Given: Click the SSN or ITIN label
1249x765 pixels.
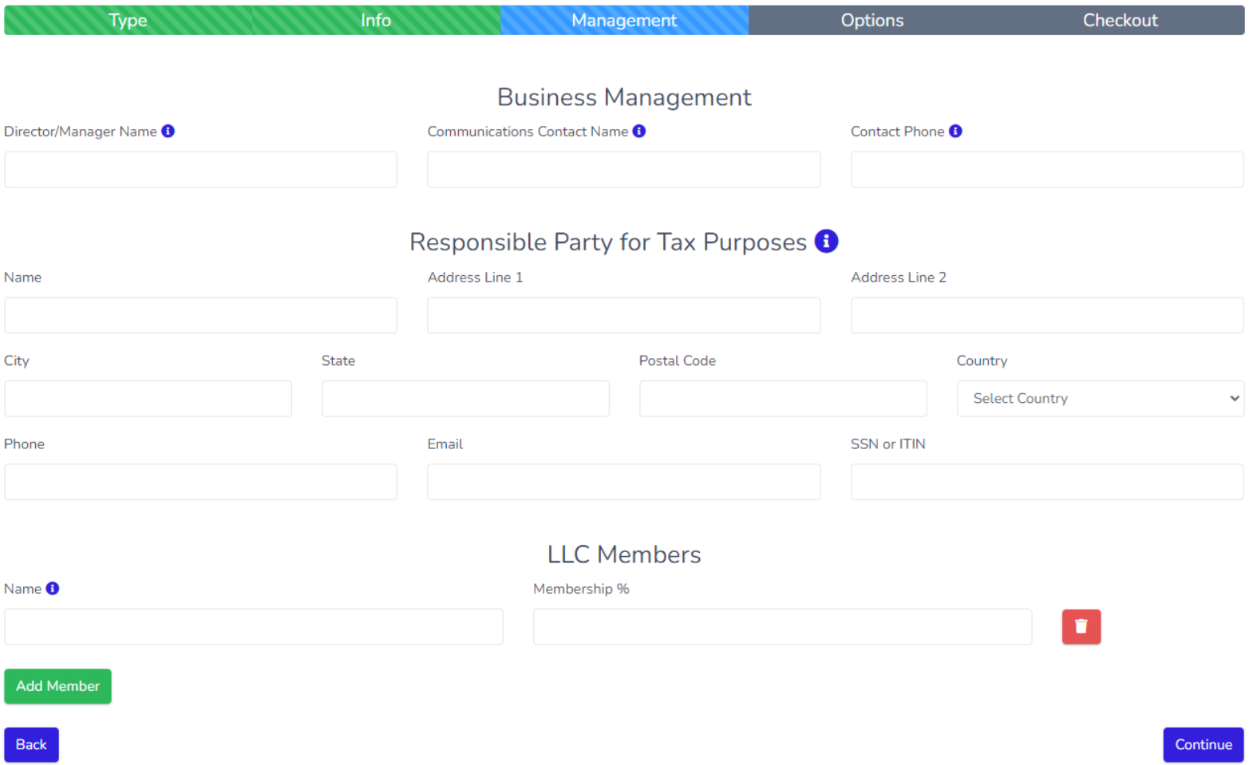Looking at the screenshot, I should coord(888,444).
